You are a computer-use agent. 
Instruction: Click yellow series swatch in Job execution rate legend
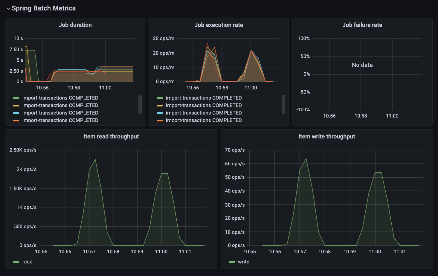tap(160, 106)
